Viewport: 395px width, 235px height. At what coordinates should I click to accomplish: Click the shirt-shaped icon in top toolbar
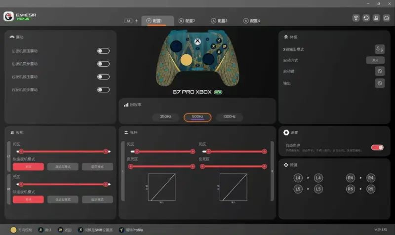tap(356, 18)
